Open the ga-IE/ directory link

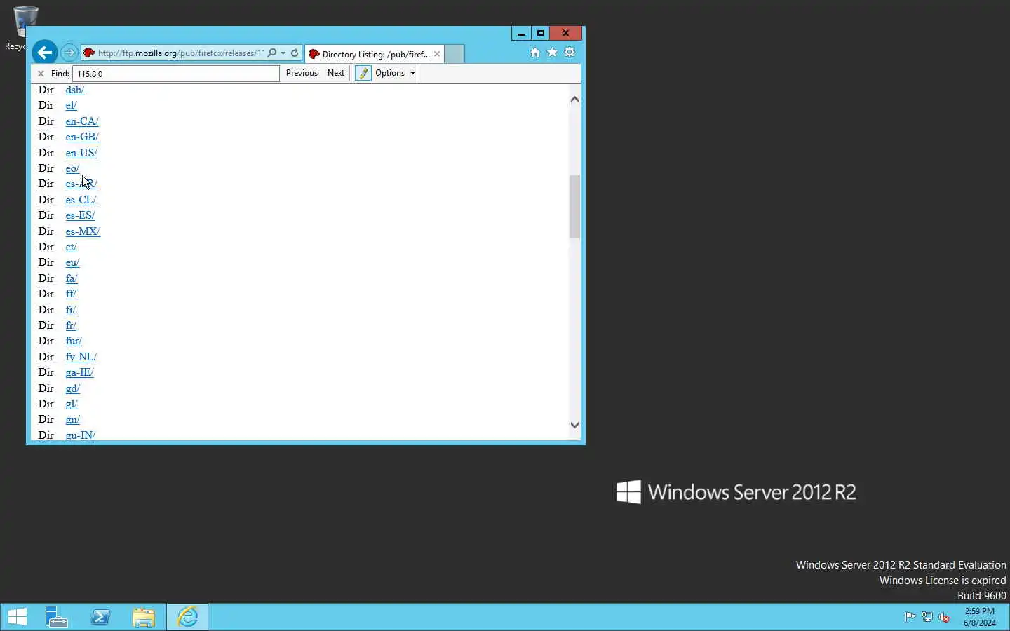point(79,372)
